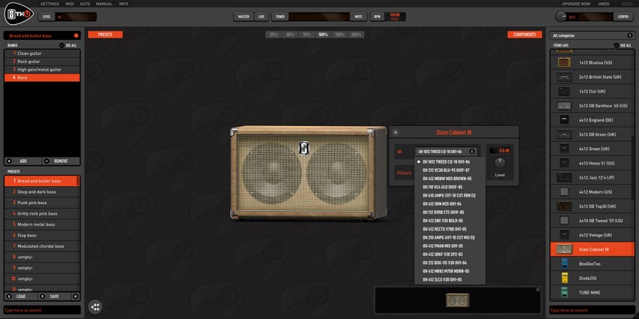The image size is (639, 319).
Task: Pick the 2x12 OB Darkface '65 (US) icon
Action: pos(565,106)
